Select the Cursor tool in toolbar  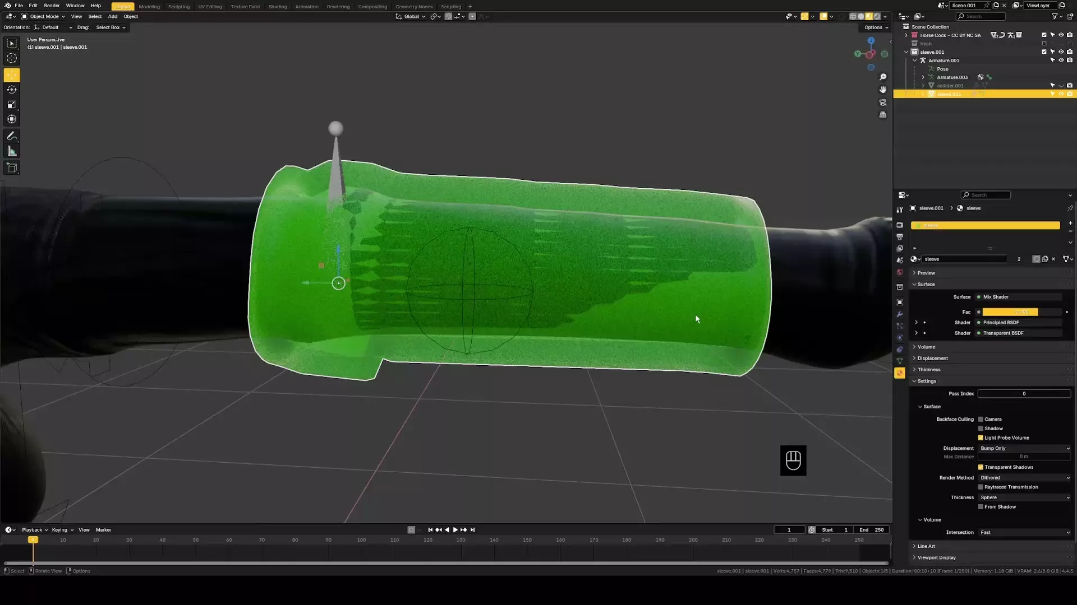(x=12, y=58)
